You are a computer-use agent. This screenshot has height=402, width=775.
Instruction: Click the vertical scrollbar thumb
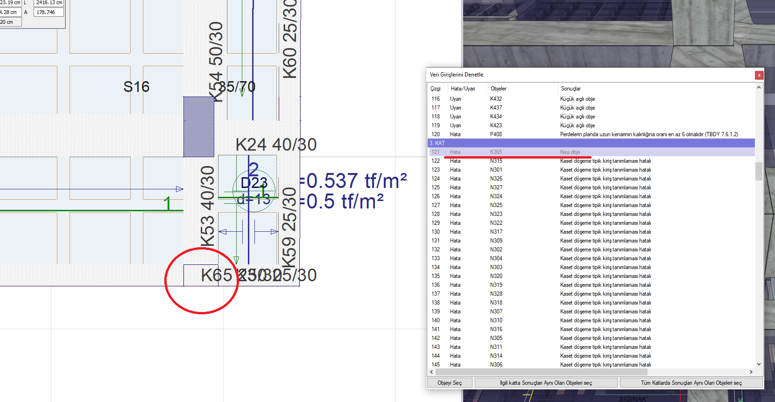759,171
